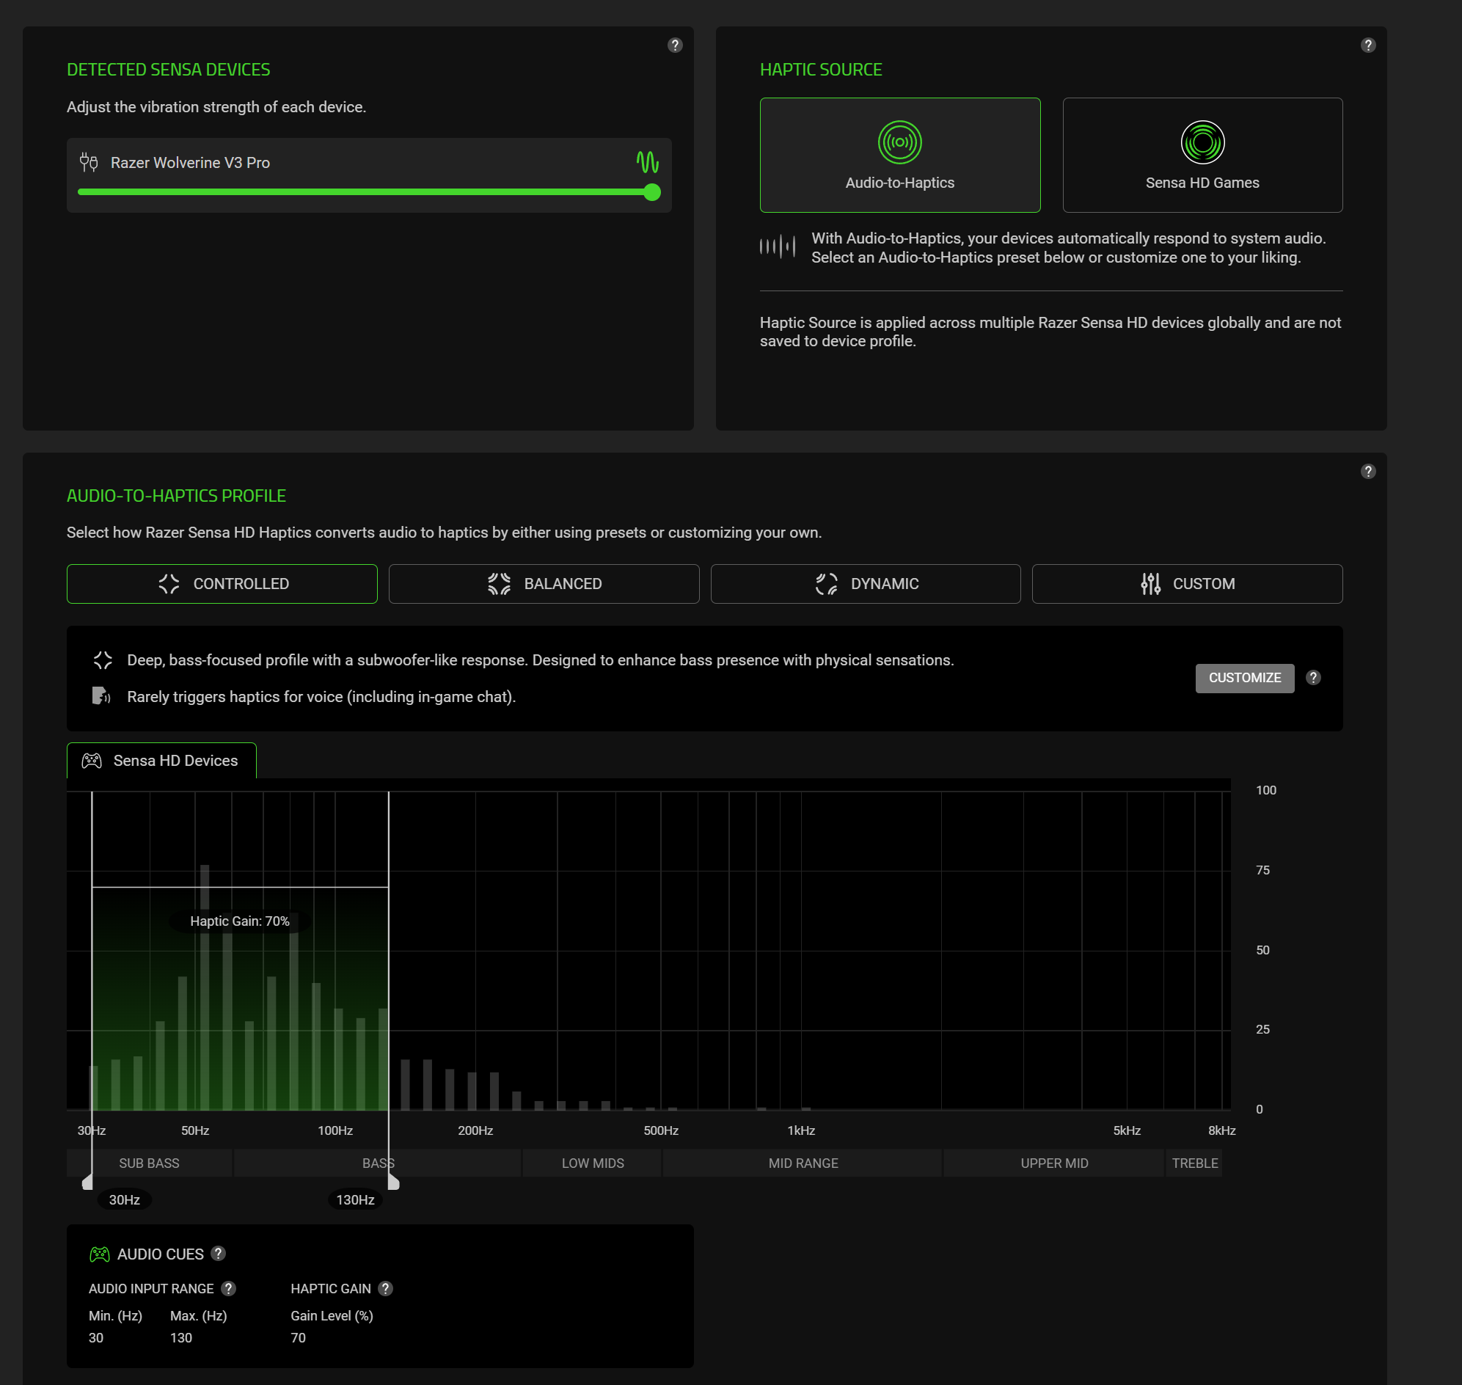Viewport: 1462px width, 1385px height.
Task: Choose the Custom preset
Action: pos(1188,584)
